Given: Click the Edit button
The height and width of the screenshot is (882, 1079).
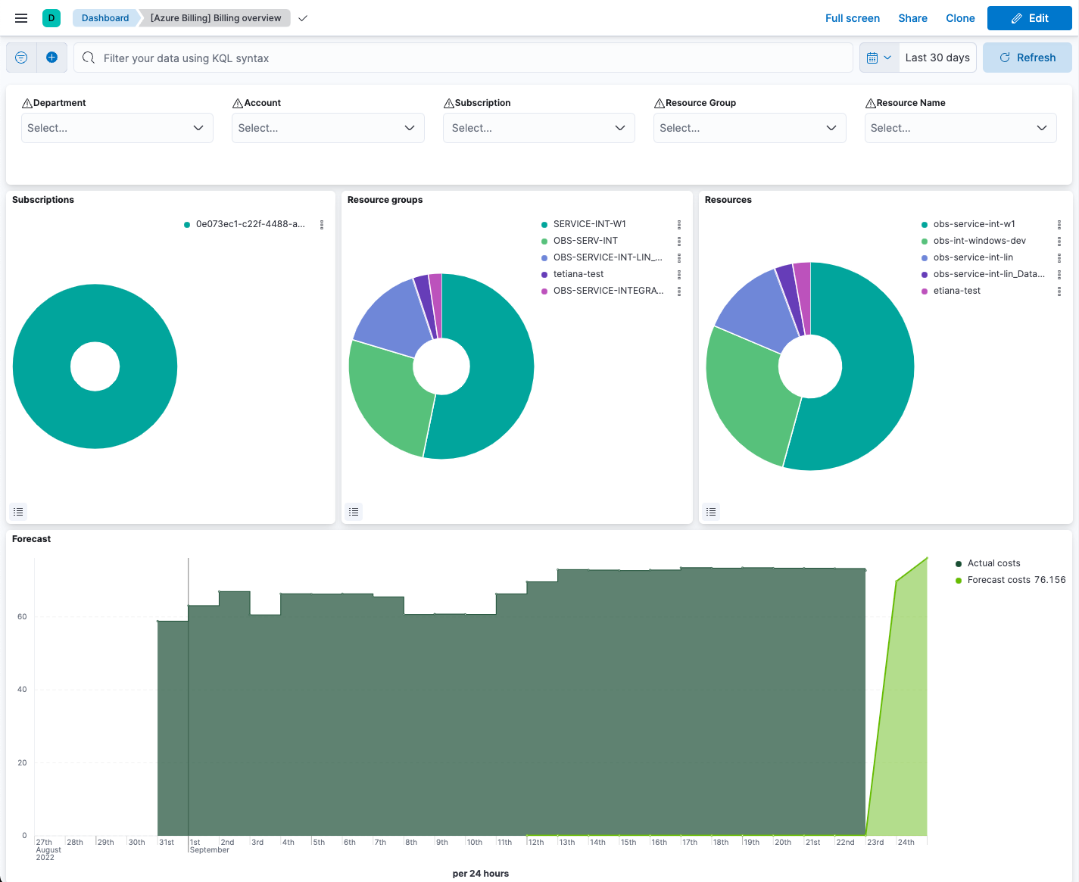Looking at the screenshot, I should pos(1029,17).
